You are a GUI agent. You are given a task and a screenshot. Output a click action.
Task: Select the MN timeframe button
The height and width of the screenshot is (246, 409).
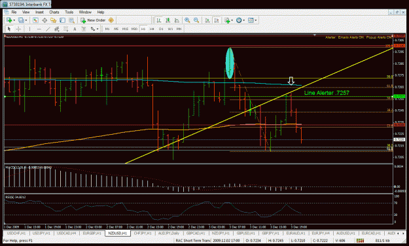click(179, 29)
